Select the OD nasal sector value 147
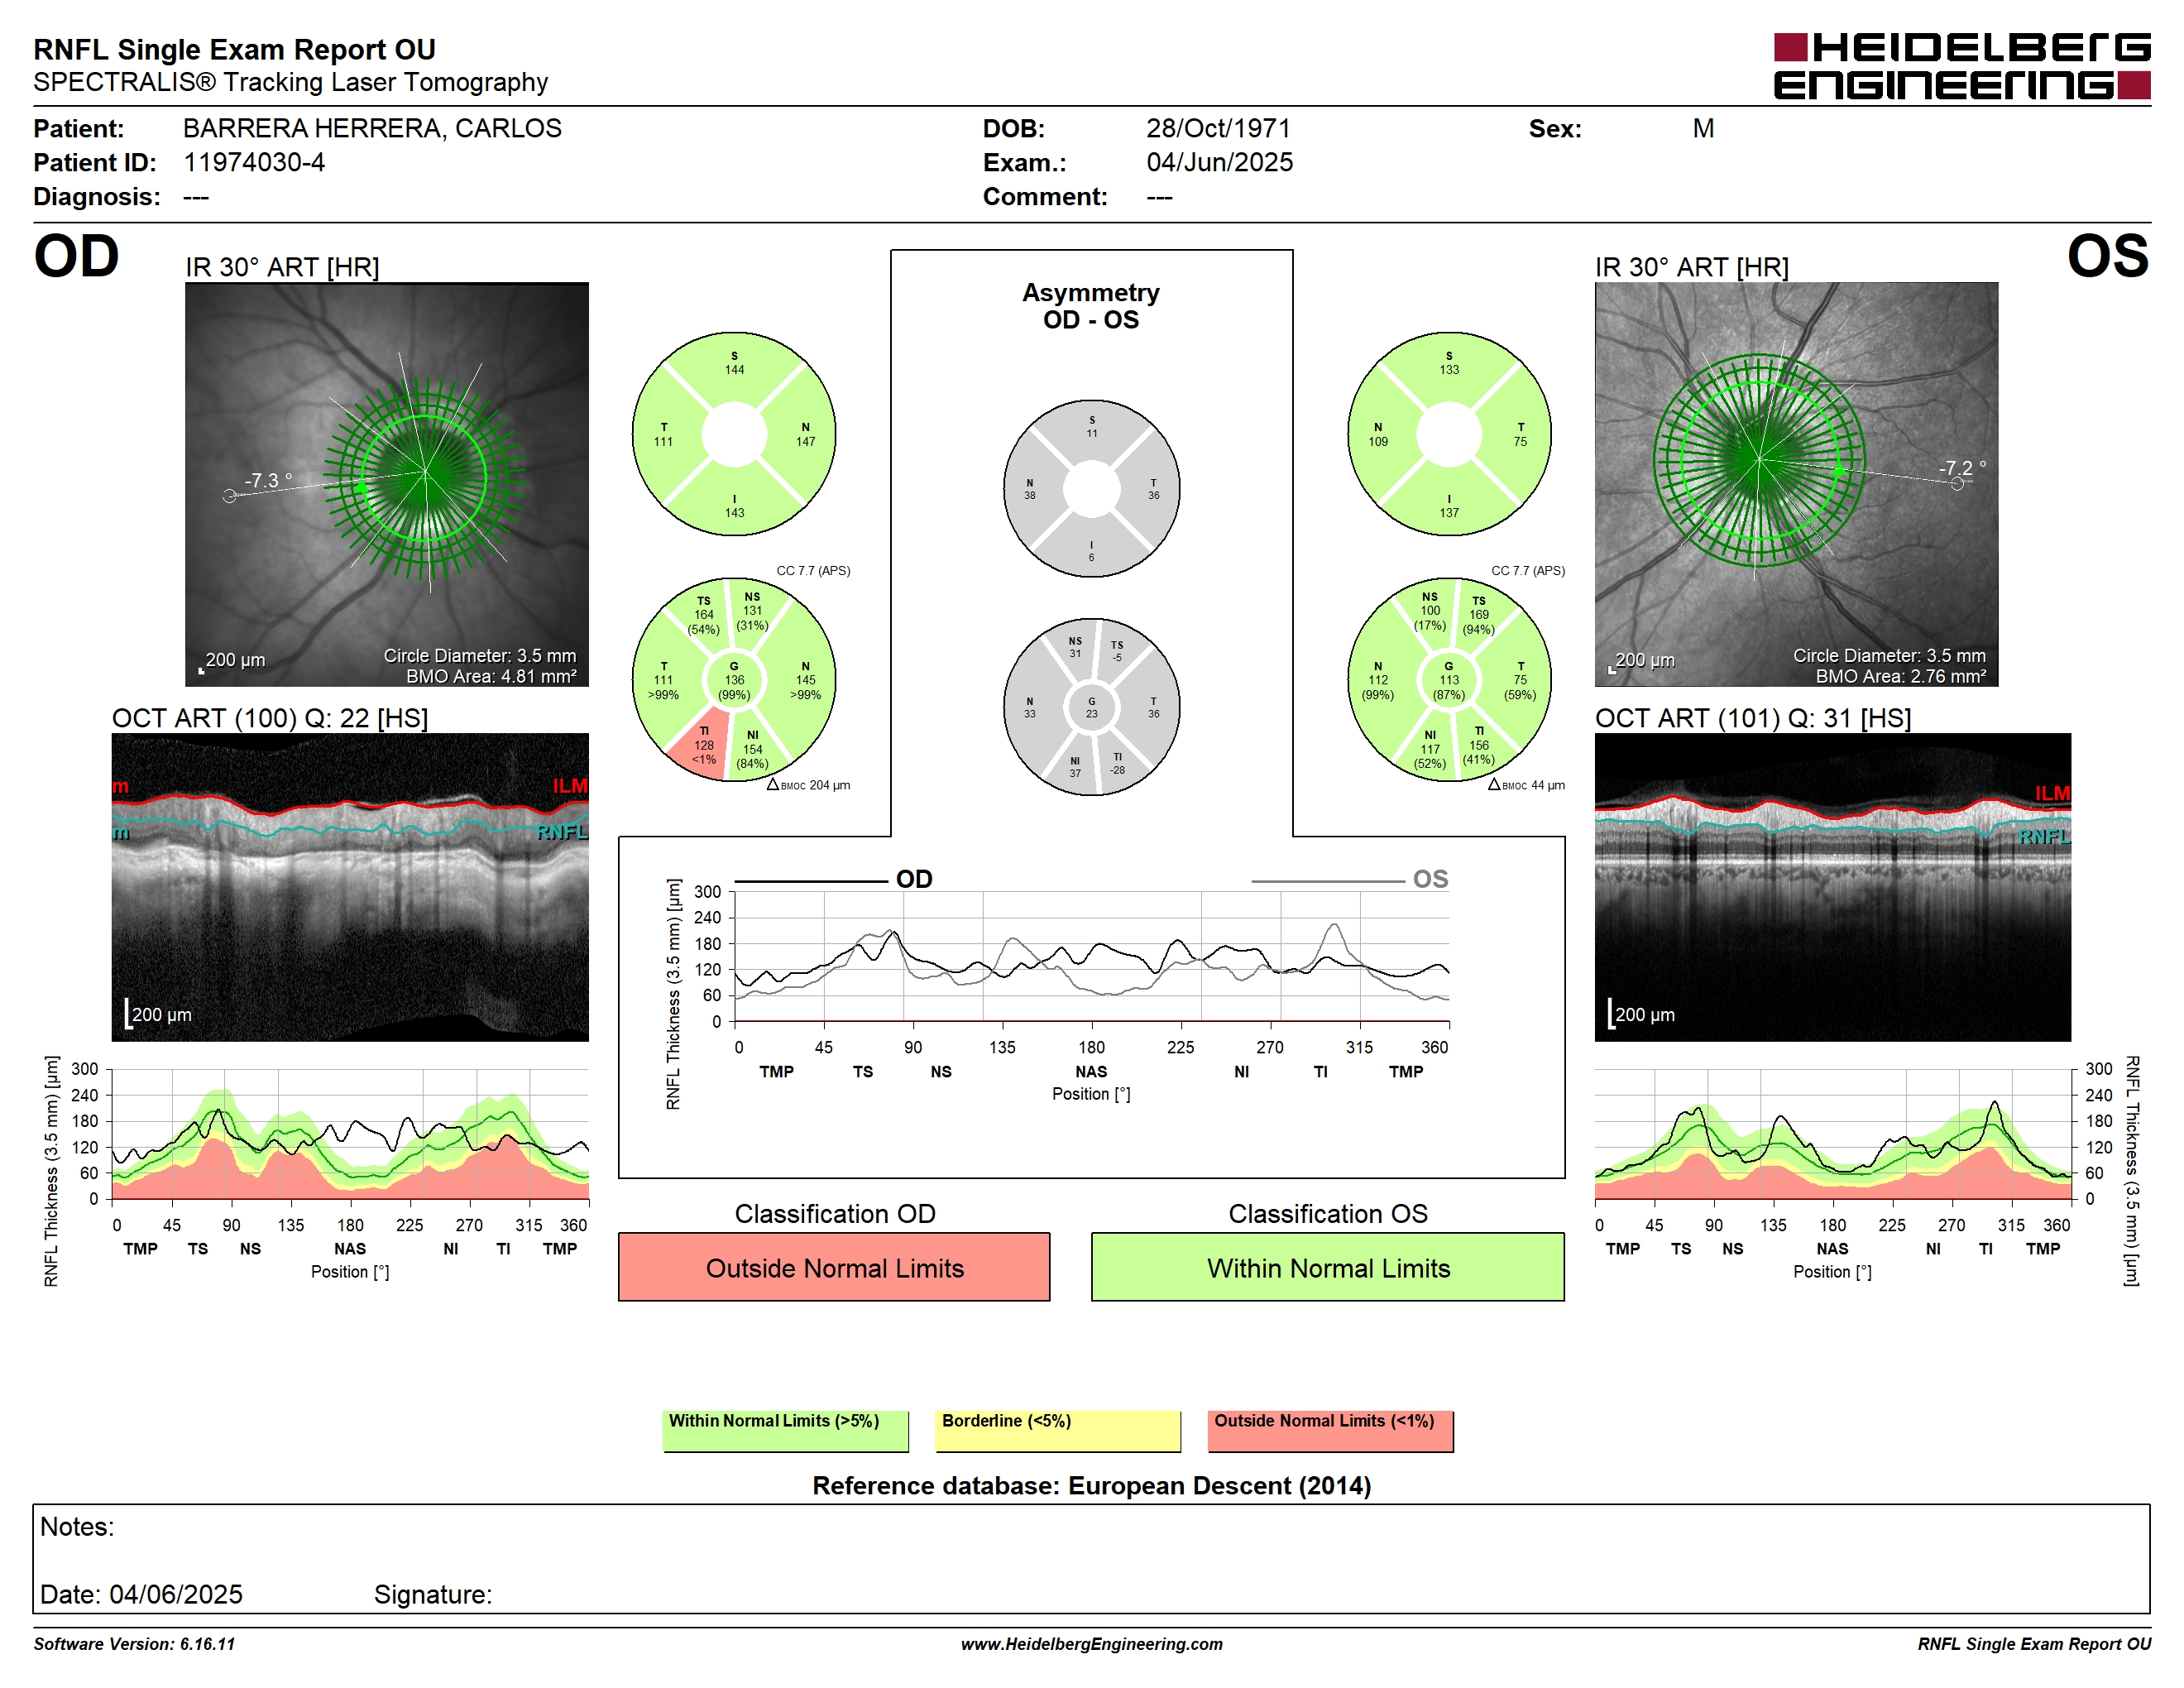 806,434
